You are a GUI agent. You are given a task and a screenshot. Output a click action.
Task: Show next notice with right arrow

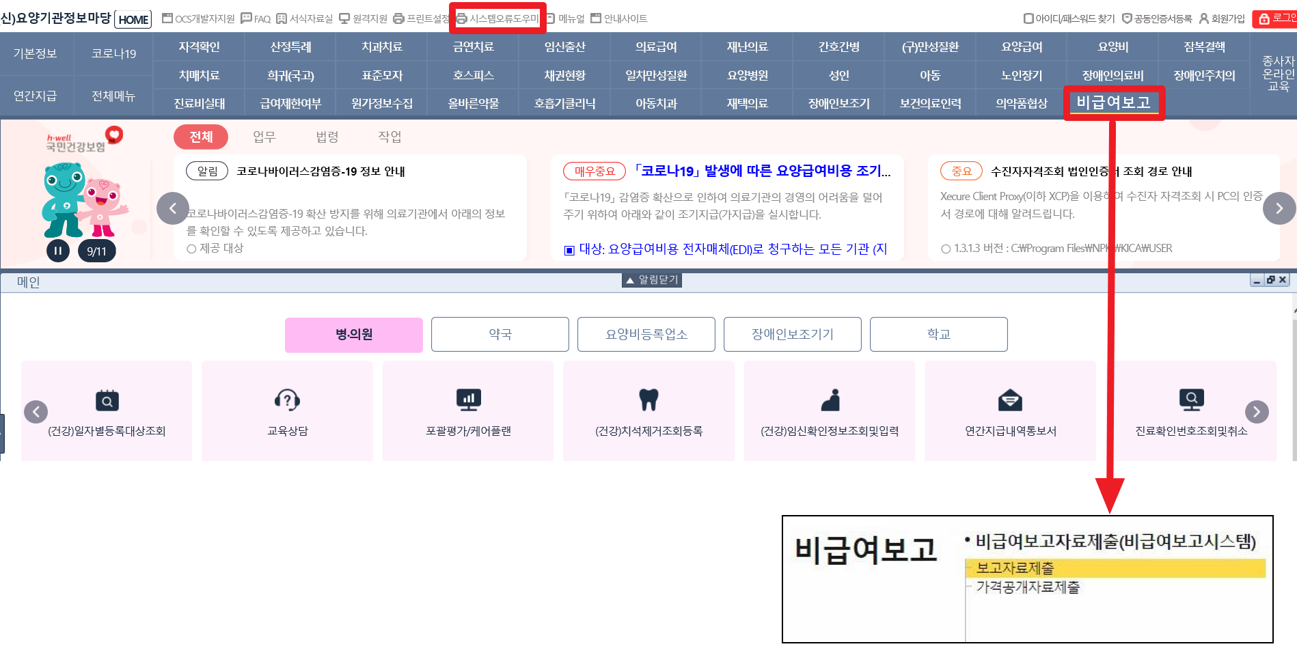1279,208
